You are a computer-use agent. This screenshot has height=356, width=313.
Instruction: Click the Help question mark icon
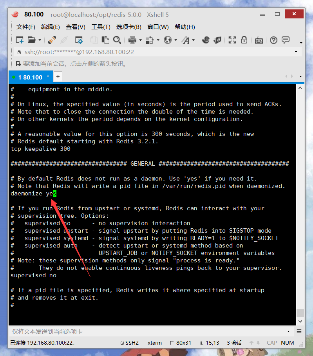click(273, 40)
